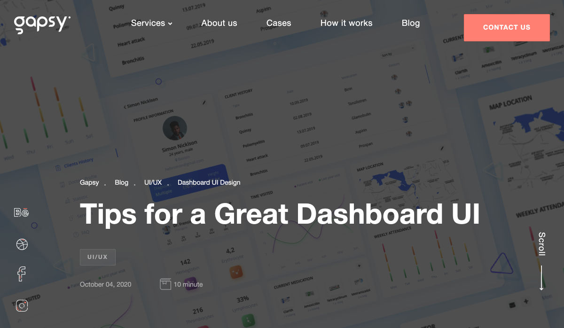Open the Instagram social icon
564x328 pixels.
[x=22, y=306]
